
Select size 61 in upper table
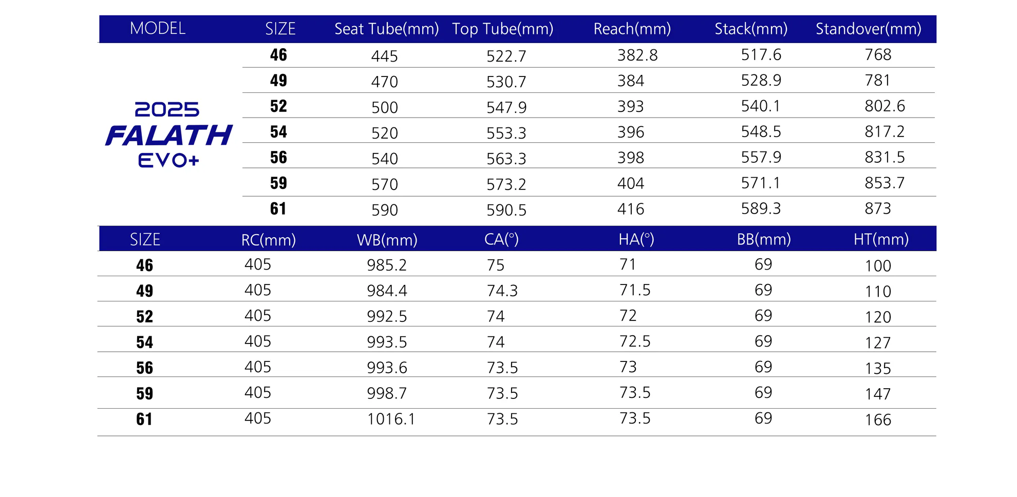coord(278,209)
